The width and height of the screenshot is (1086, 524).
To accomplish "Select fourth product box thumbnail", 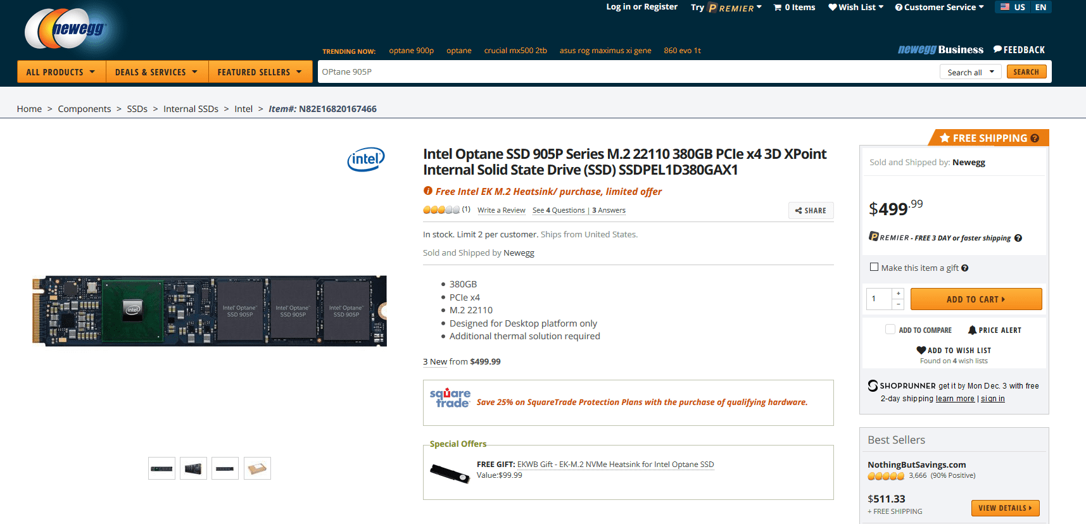I will point(257,468).
